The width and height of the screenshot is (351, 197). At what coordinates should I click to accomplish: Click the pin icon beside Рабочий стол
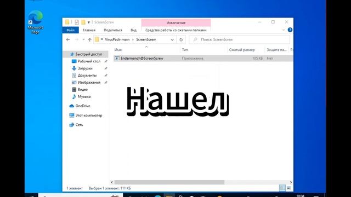click(x=106, y=61)
